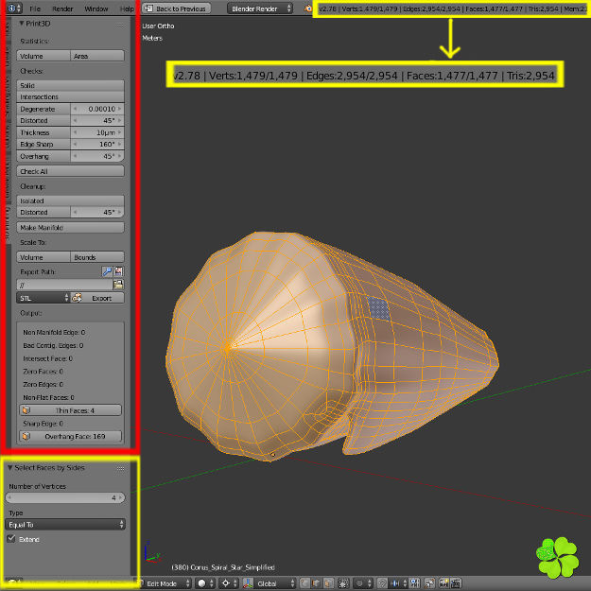Click the Thickness 10µm value slider

pyautogui.click(x=97, y=132)
